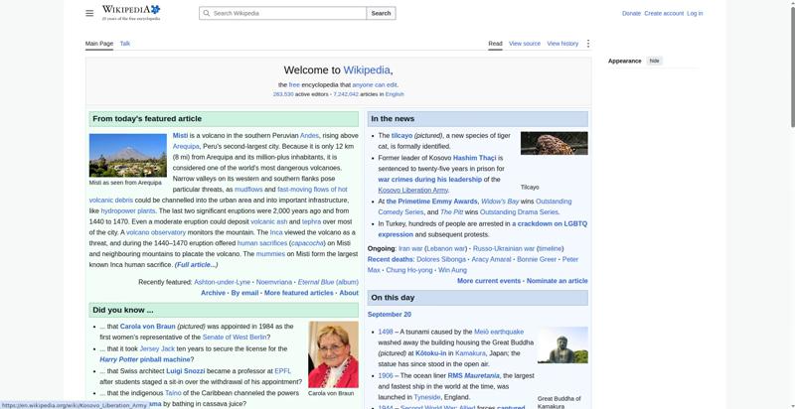Open the Noemvriana link

click(x=274, y=282)
